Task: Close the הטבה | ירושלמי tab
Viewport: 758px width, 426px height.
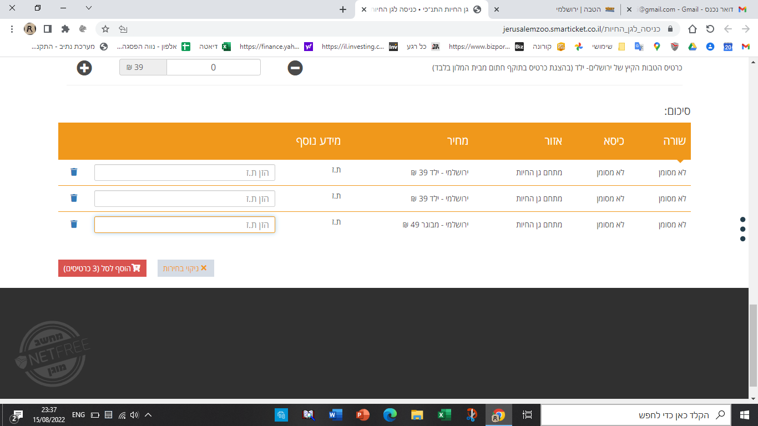Action: point(497,9)
